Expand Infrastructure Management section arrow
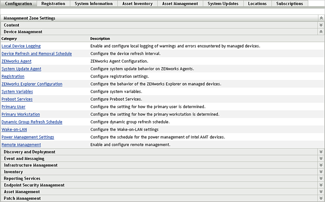325x202 pixels. pyautogui.click(x=321, y=165)
